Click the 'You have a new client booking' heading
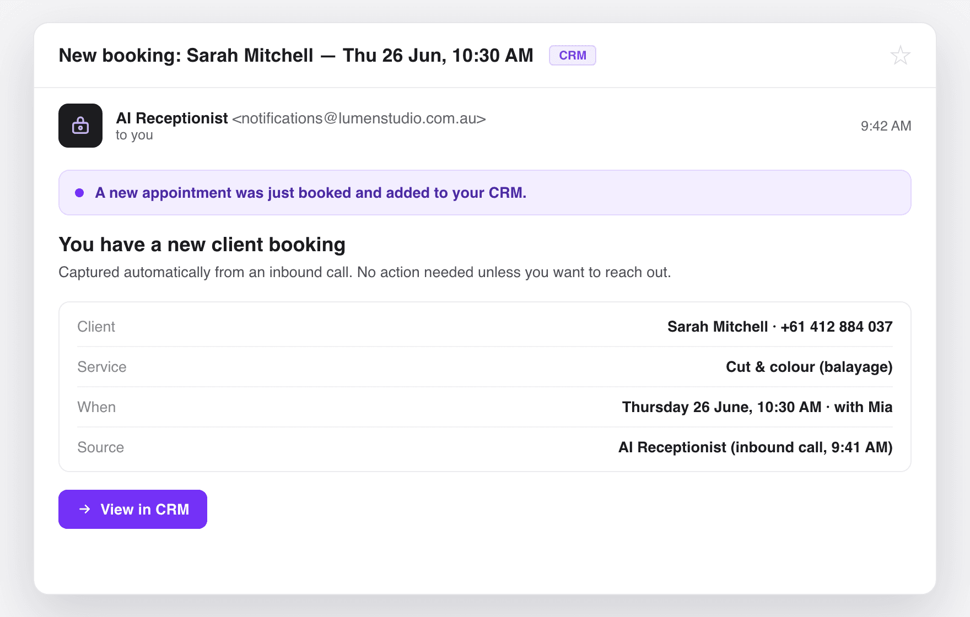Image resolution: width=970 pixels, height=617 pixels. click(x=202, y=245)
